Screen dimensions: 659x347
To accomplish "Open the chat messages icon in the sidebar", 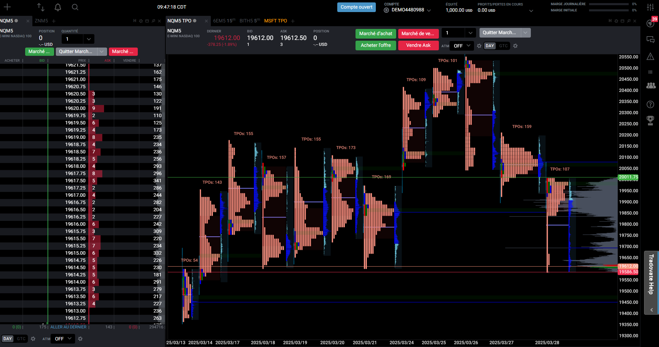I will 650,40.
